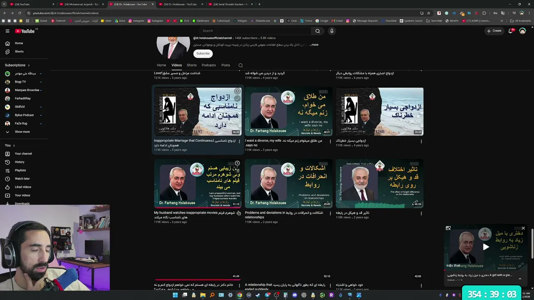534x300 pixels.
Task: Open options for Inappropriate Marriage that Continues video
Action: coord(239,142)
